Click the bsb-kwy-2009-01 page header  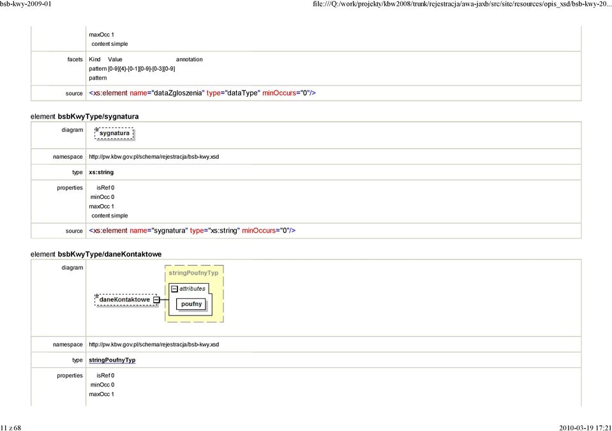(x=26, y=4)
